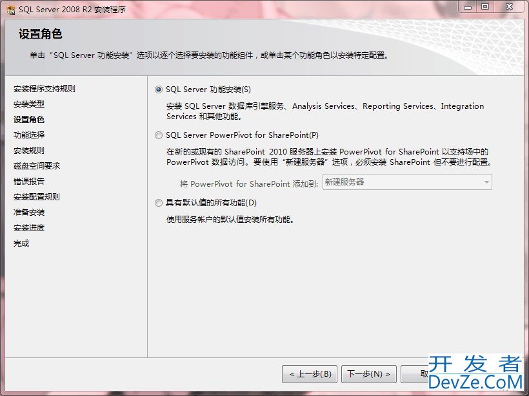The height and width of the screenshot is (396, 529).
Task: Open the 新建服务器 dropdown list
Action: tap(407, 182)
